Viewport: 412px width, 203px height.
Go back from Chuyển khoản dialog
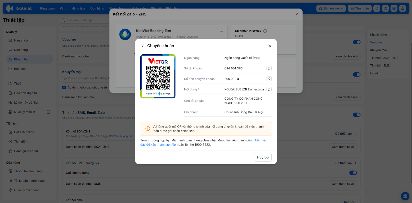(x=142, y=46)
